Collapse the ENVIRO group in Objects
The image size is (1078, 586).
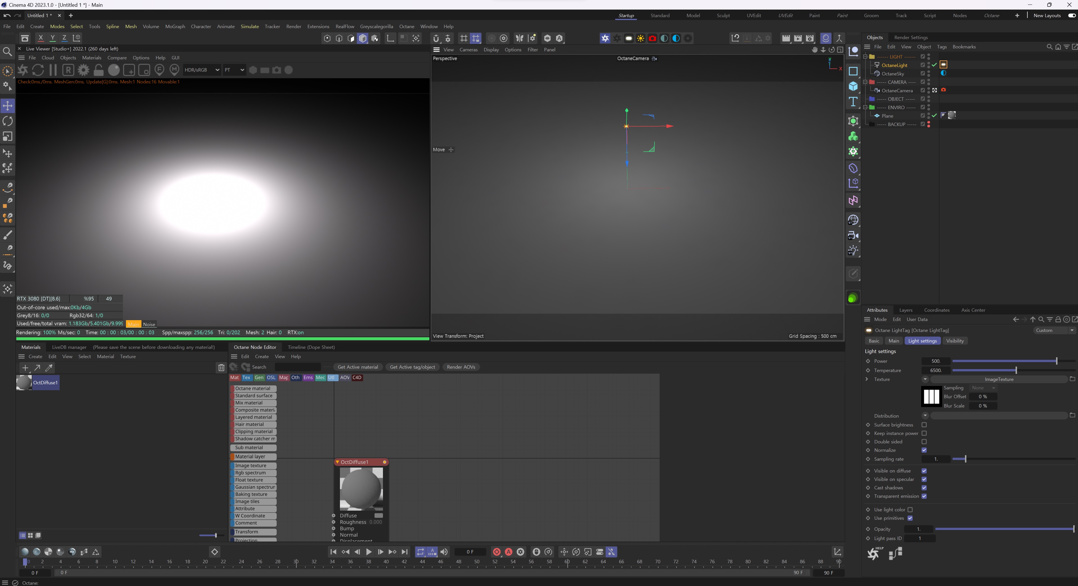(865, 107)
